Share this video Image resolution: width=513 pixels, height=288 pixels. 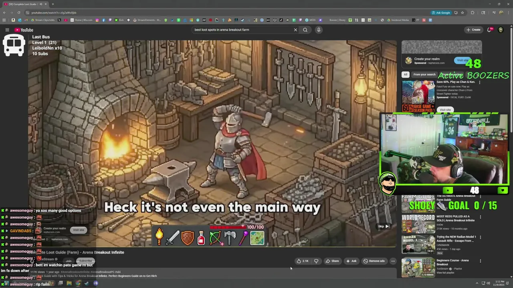tap(332, 261)
